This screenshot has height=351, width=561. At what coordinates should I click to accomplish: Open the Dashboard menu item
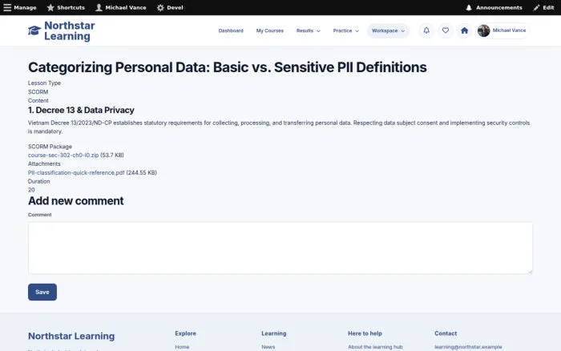pyautogui.click(x=231, y=30)
